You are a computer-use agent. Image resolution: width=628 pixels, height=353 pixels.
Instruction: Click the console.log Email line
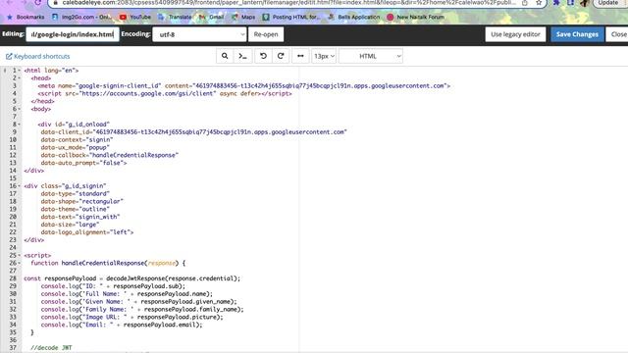pos(122,325)
